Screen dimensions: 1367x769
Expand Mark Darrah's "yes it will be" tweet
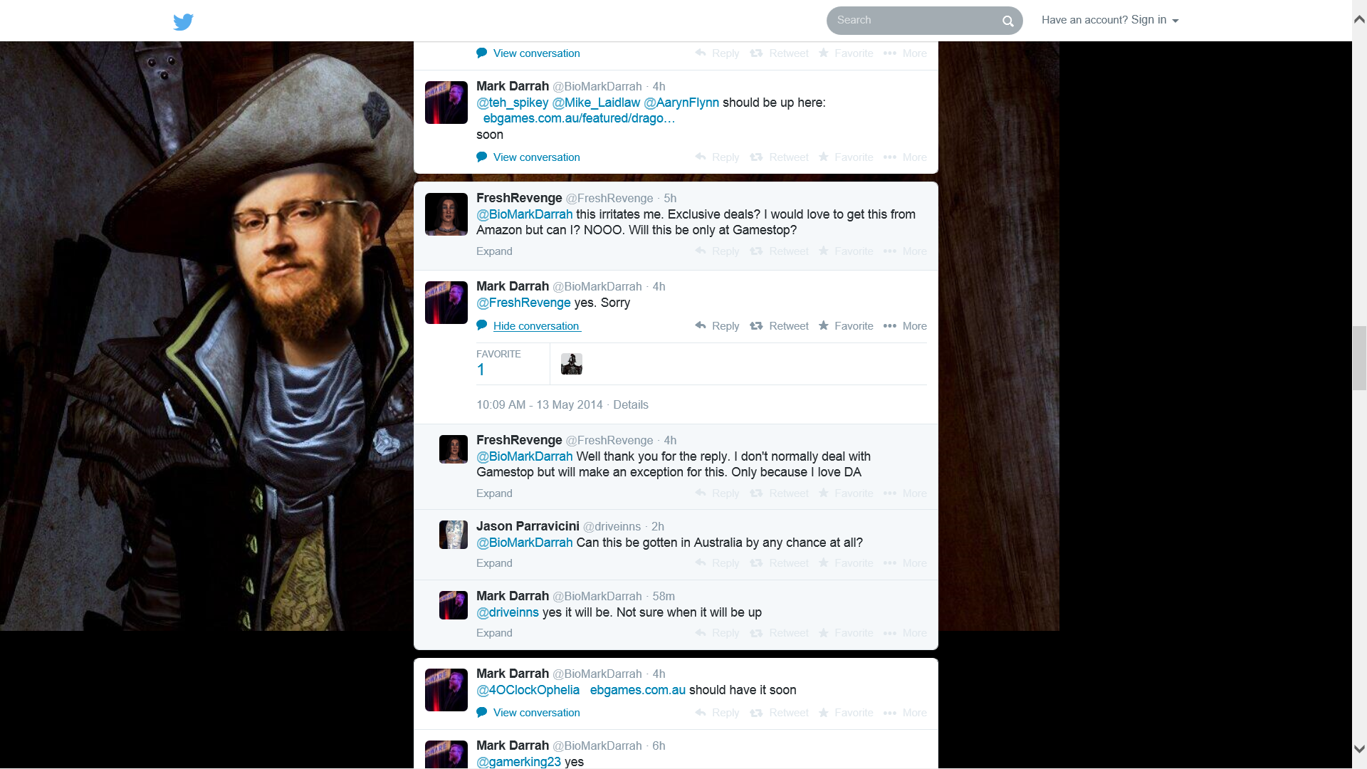click(x=494, y=633)
